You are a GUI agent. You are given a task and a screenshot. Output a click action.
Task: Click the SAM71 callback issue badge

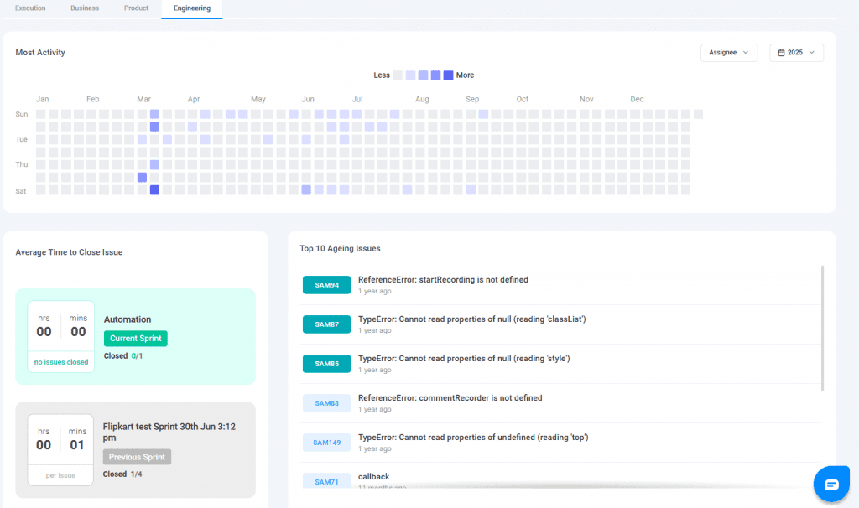(x=326, y=481)
